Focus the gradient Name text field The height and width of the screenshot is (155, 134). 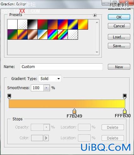[61, 67]
